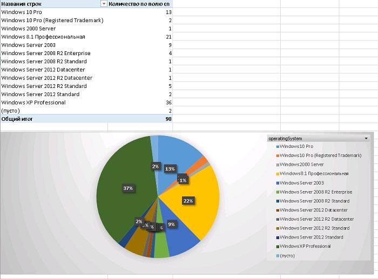Click the count value 13 for Windows 10 Pro
The image size is (378, 279).
pyautogui.click(x=168, y=12)
